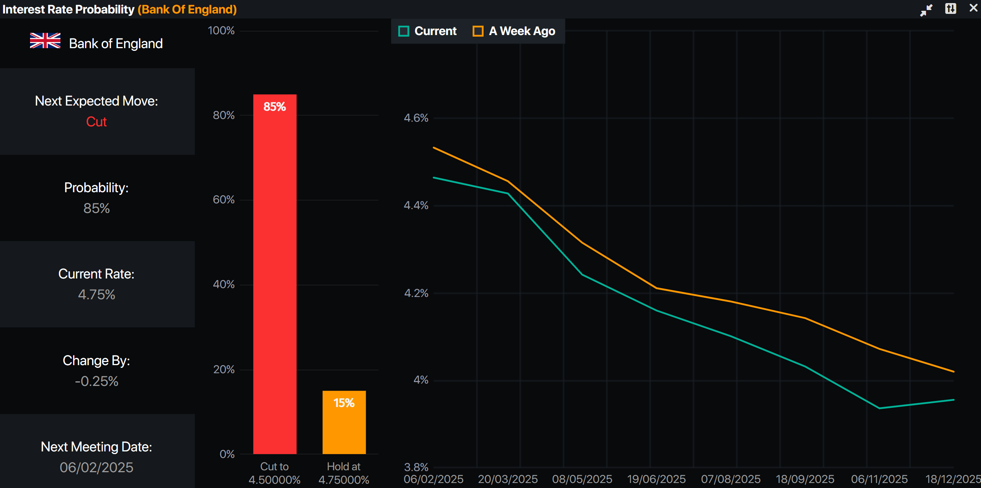
Task: Close the Interest Rate Probability widget
Action: (973, 8)
